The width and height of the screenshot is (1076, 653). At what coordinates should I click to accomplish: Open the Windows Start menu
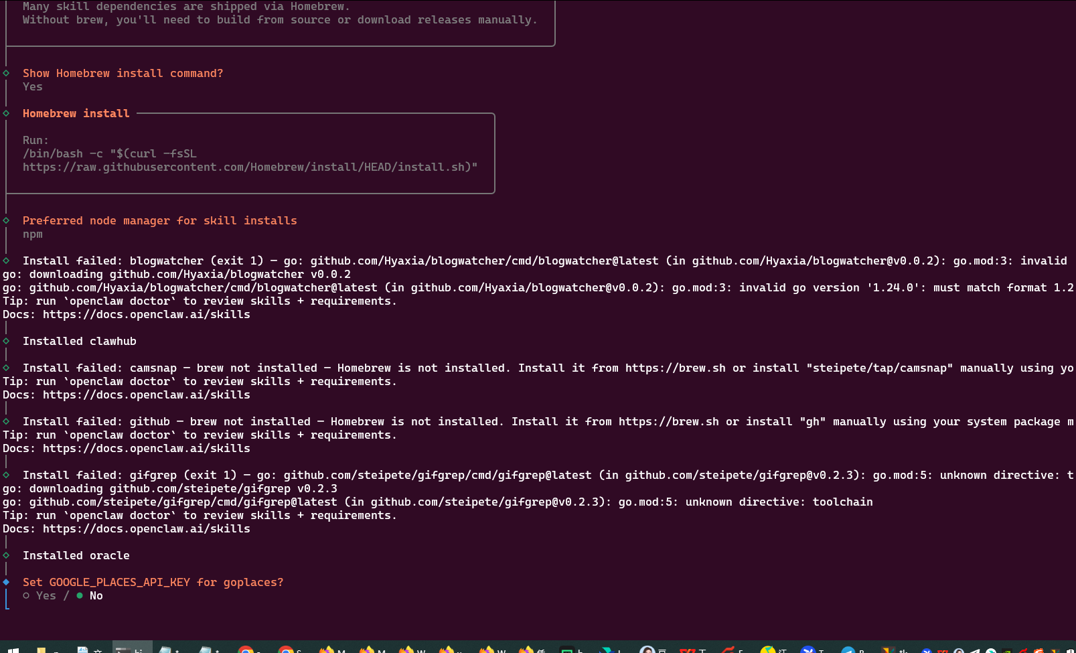point(13,650)
